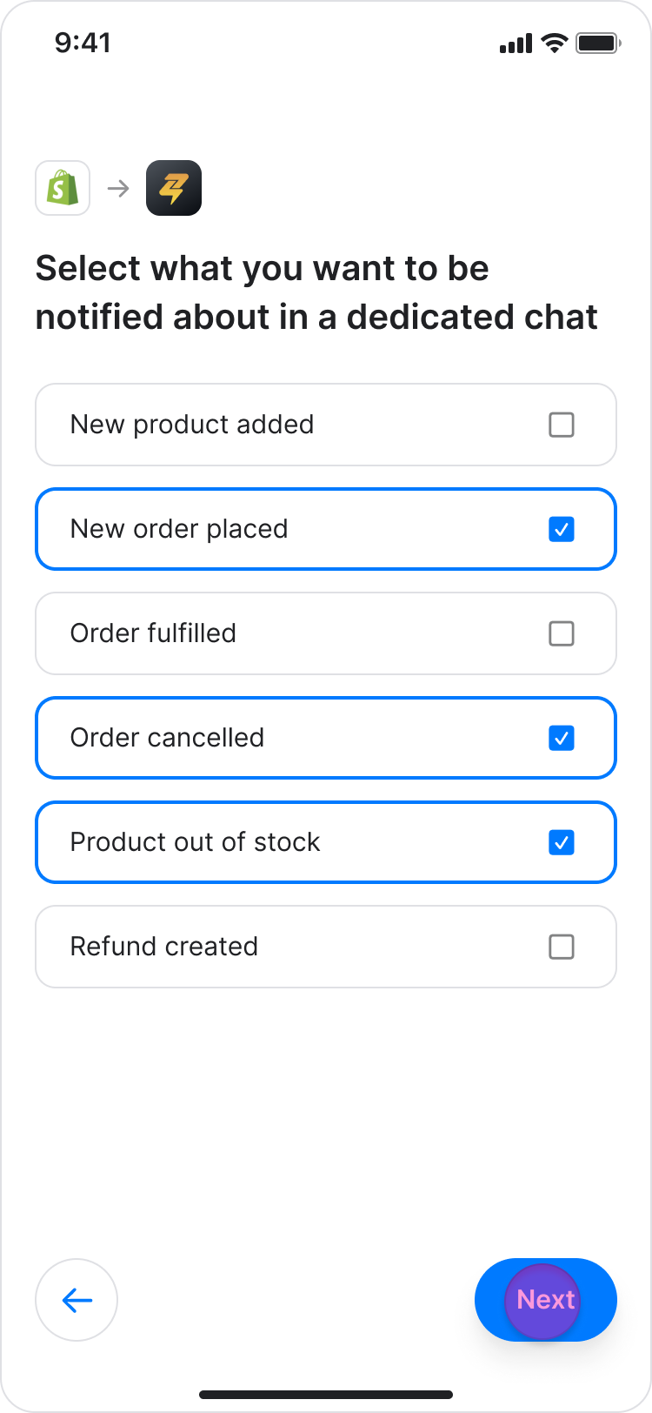Disable the Order cancelled checkbox
The image size is (652, 1413).
pyautogui.click(x=562, y=738)
